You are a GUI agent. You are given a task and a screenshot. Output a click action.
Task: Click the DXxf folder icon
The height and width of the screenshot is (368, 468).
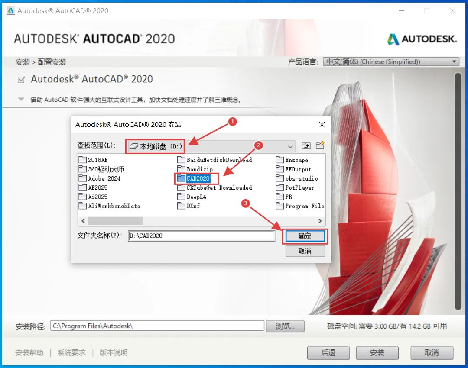181,206
